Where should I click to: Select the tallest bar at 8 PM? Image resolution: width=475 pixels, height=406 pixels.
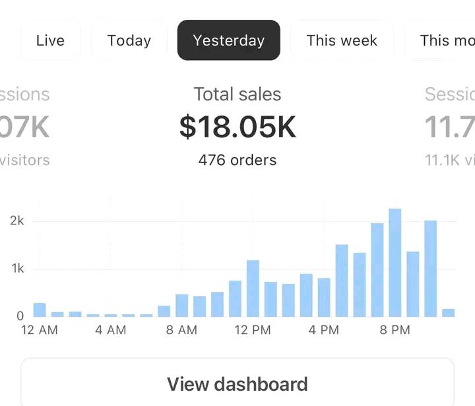[395, 263]
